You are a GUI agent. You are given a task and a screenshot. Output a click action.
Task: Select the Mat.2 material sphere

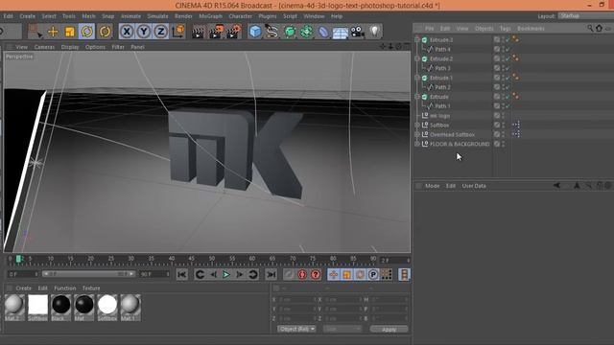(14, 308)
